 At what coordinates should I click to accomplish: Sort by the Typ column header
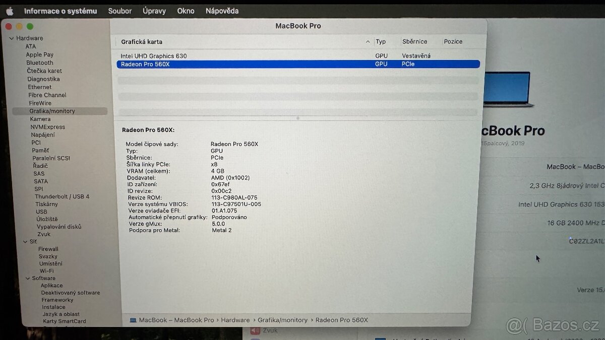click(x=381, y=42)
